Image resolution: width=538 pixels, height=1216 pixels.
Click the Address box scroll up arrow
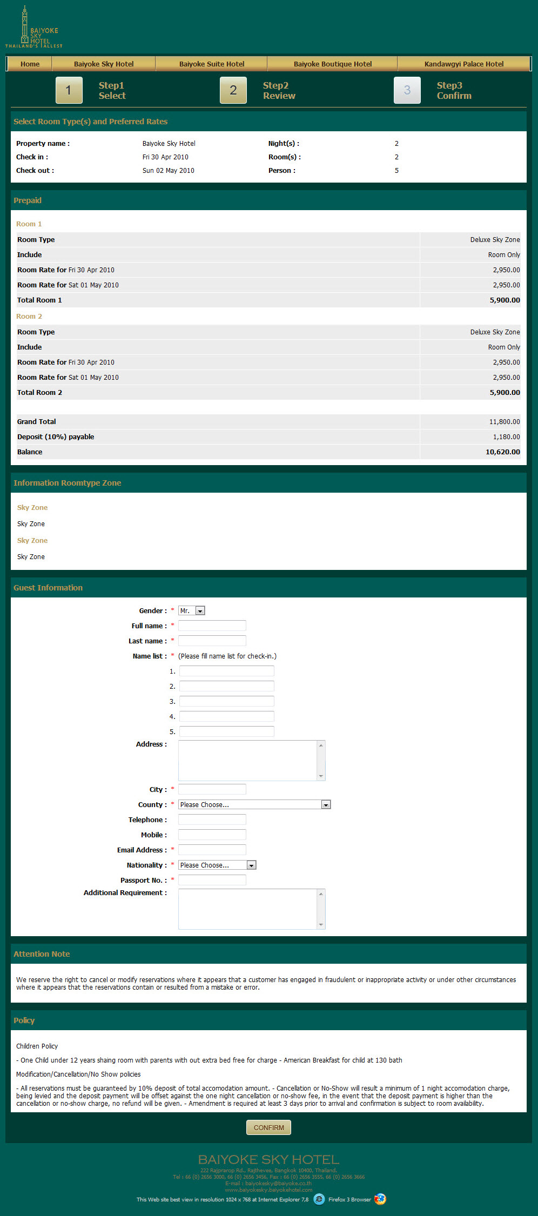coord(321,745)
